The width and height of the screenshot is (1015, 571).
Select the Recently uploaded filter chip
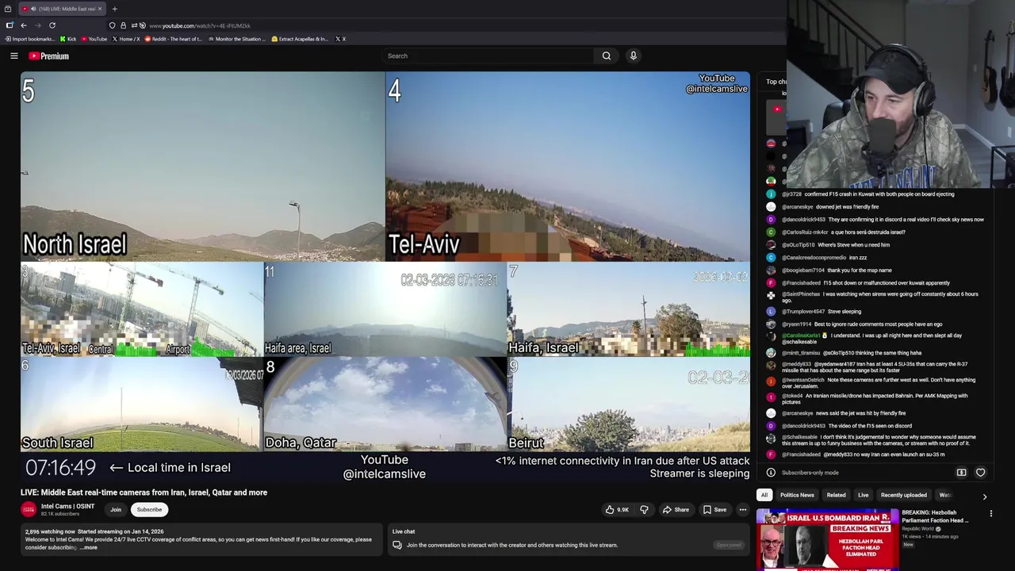pyautogui.click(x=903, y=495)
